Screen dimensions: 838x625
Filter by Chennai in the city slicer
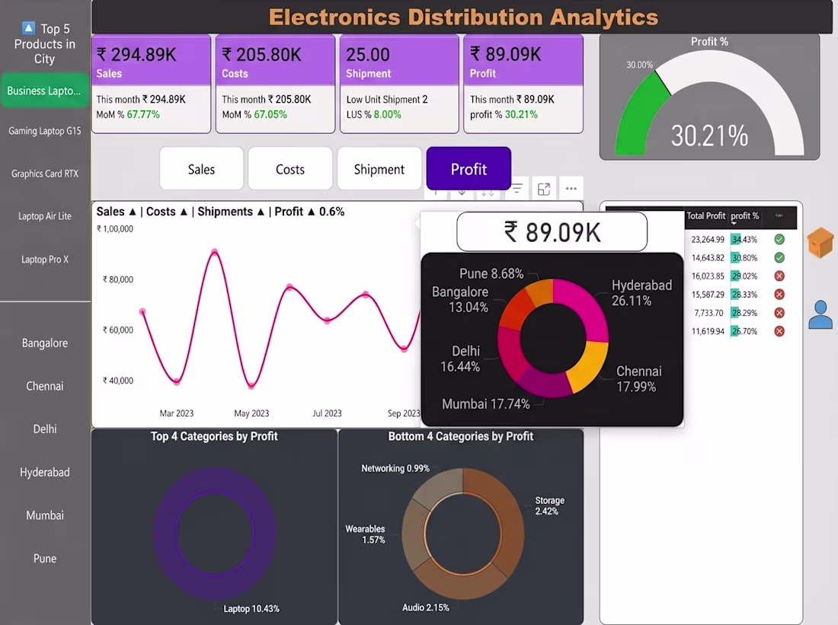[44, 386]
